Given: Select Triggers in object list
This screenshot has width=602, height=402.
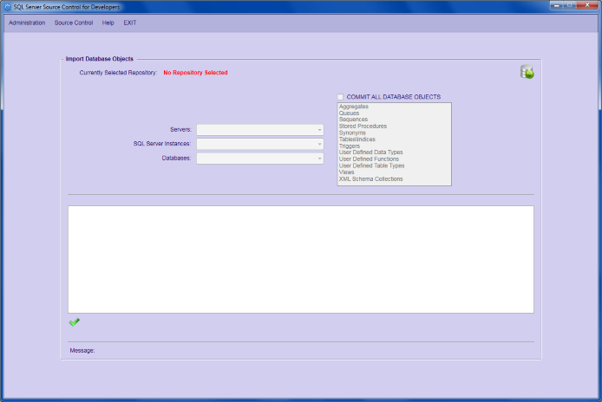Looking at the screenshot, I should (x=350, y=146).
